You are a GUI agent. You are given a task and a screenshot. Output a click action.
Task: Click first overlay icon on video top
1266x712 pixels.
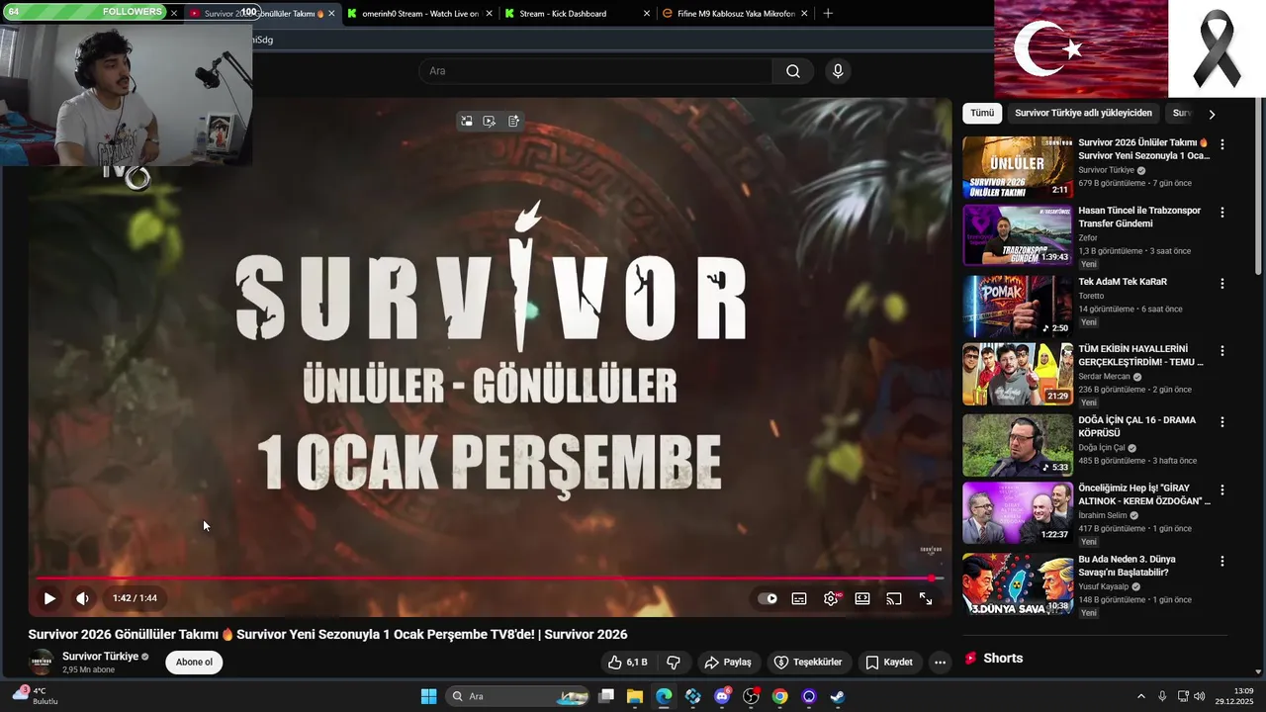coord(466,122)
